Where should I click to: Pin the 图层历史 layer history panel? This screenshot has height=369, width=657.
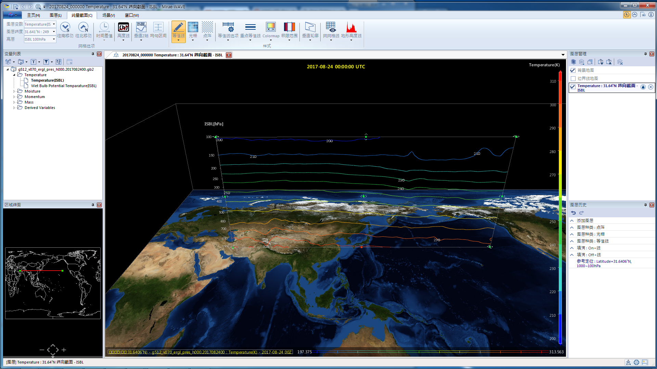point(645,205)
